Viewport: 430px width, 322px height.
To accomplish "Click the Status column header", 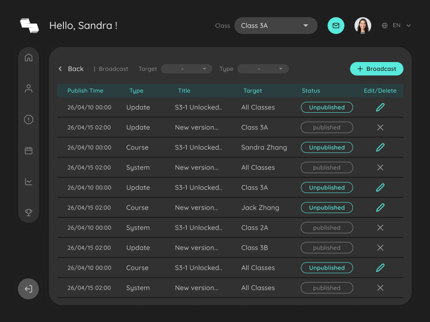I will tap(311, 91).
